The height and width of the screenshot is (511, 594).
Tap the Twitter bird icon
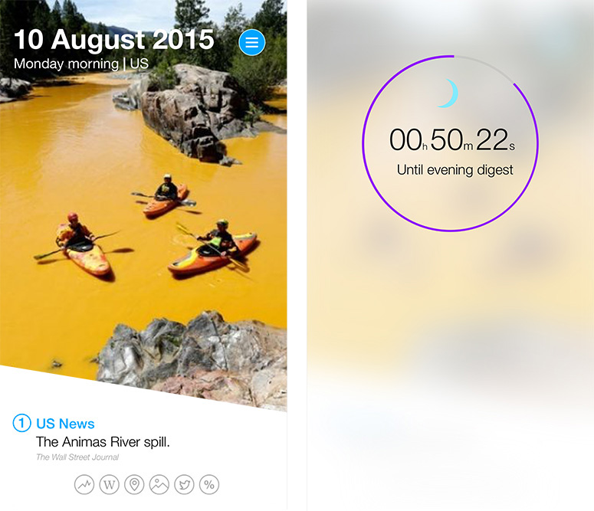(184, 484)
